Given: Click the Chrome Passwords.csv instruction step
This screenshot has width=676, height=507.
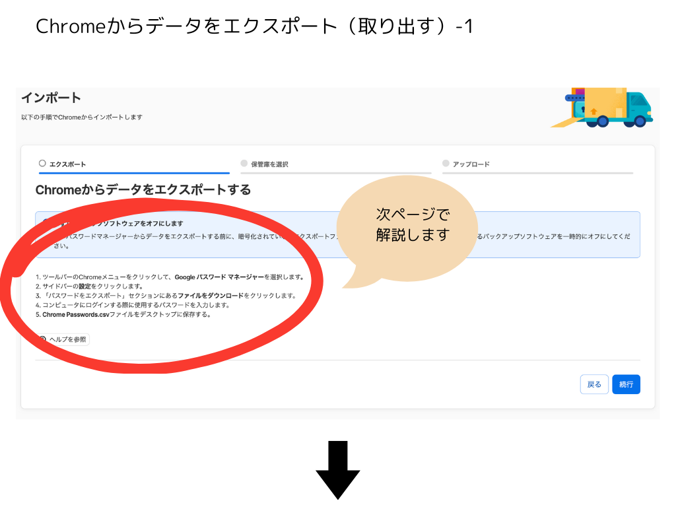Looking at the screenshot, I should pos(123,315).
